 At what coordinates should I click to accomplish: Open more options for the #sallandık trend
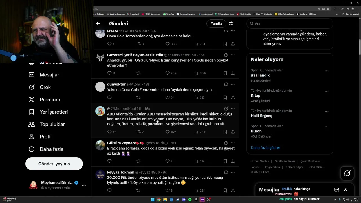[327, 71]
